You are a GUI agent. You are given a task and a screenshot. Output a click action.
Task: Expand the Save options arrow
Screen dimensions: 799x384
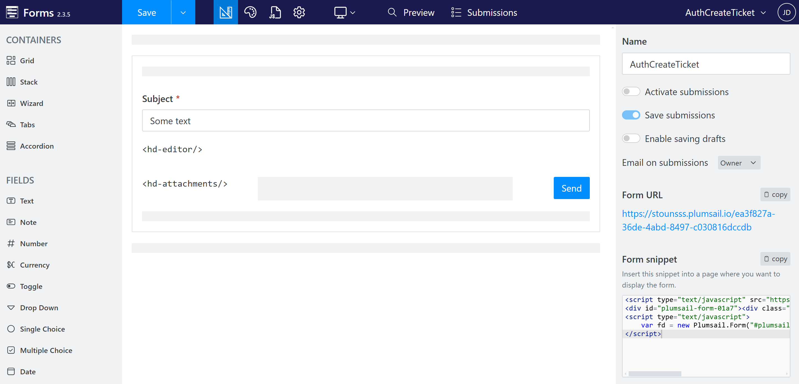coord(183,12)
